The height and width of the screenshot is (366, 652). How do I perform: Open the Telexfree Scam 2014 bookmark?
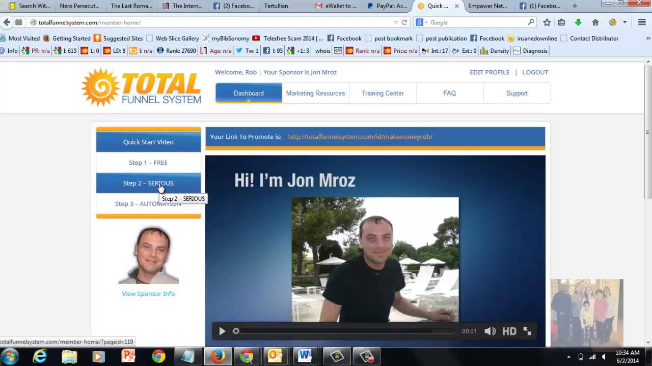(288, 38)
